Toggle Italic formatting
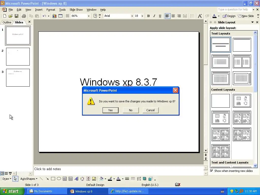The width and height of the screenshot is (260, 195). point(154,16)
